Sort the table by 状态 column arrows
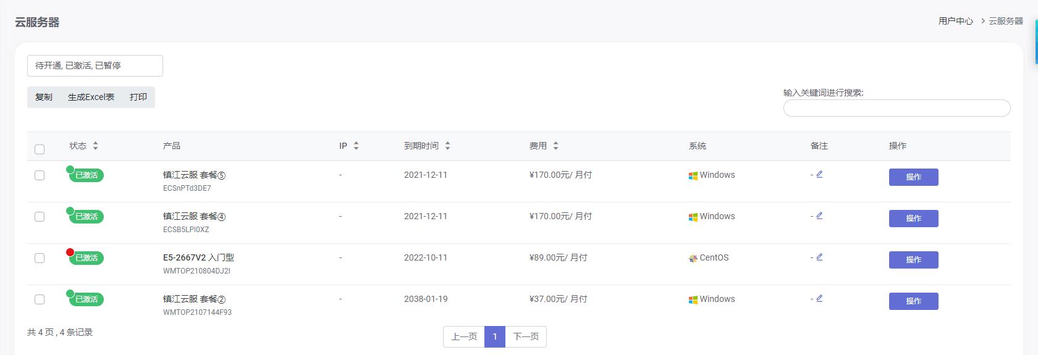 click(95, 146)
